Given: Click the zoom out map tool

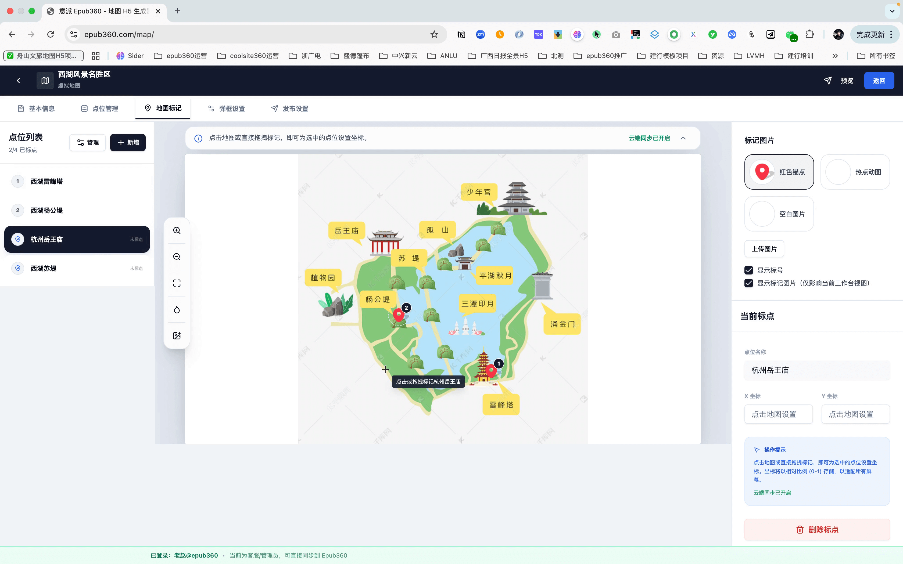Looking at the screenshot, I should point(177,257).
